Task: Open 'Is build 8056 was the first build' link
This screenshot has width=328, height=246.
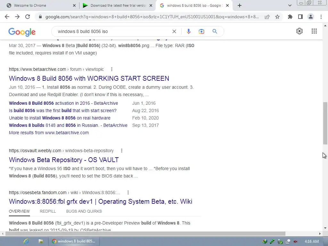Action: 63,111
